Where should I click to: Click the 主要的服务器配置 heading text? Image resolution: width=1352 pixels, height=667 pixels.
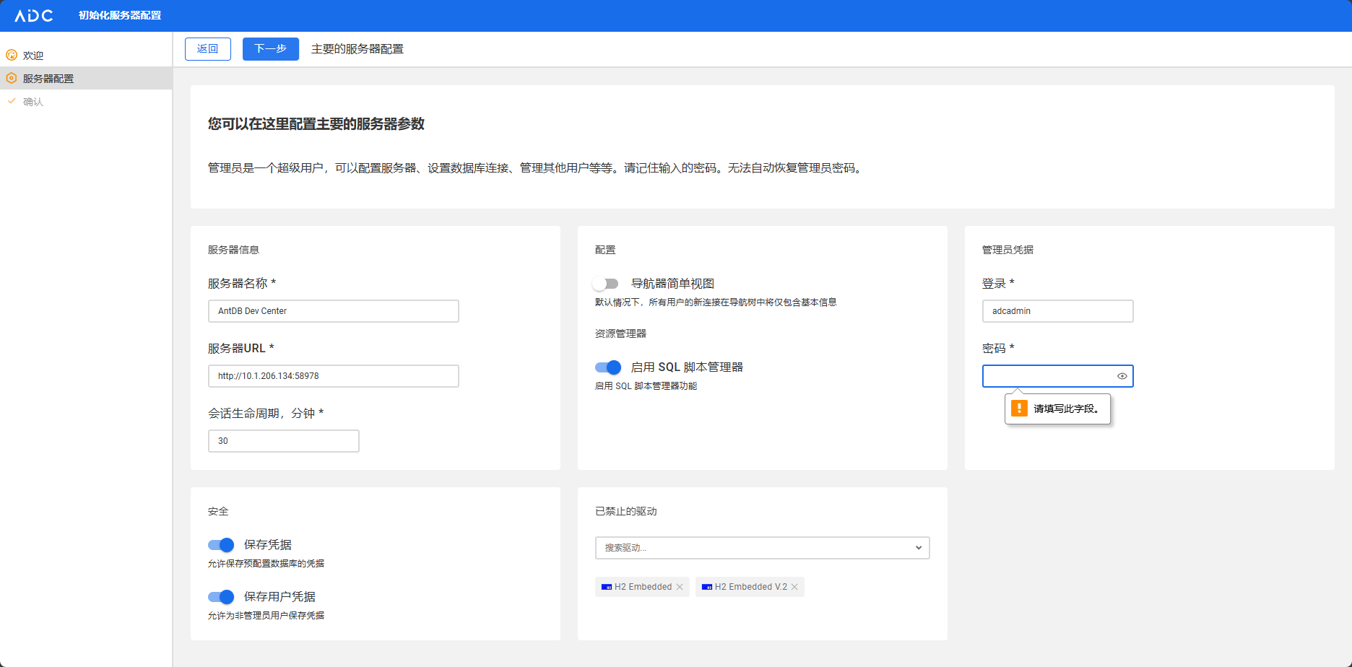click(x=357, y=49)
